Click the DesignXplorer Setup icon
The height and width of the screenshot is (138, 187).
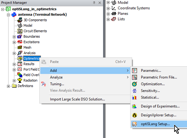click(135, 115)
